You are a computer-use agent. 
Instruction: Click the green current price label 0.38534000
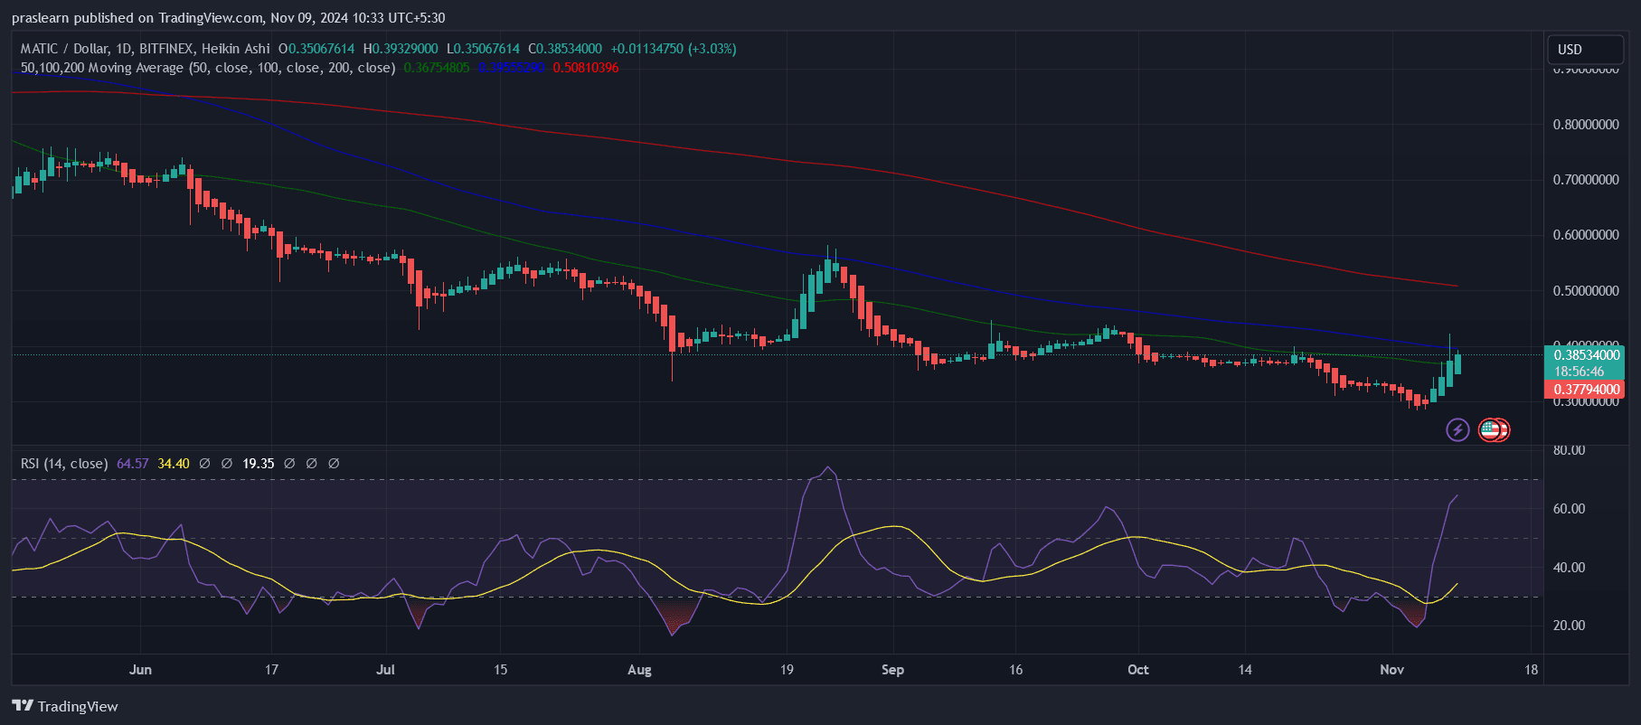tap(1586, 355)
